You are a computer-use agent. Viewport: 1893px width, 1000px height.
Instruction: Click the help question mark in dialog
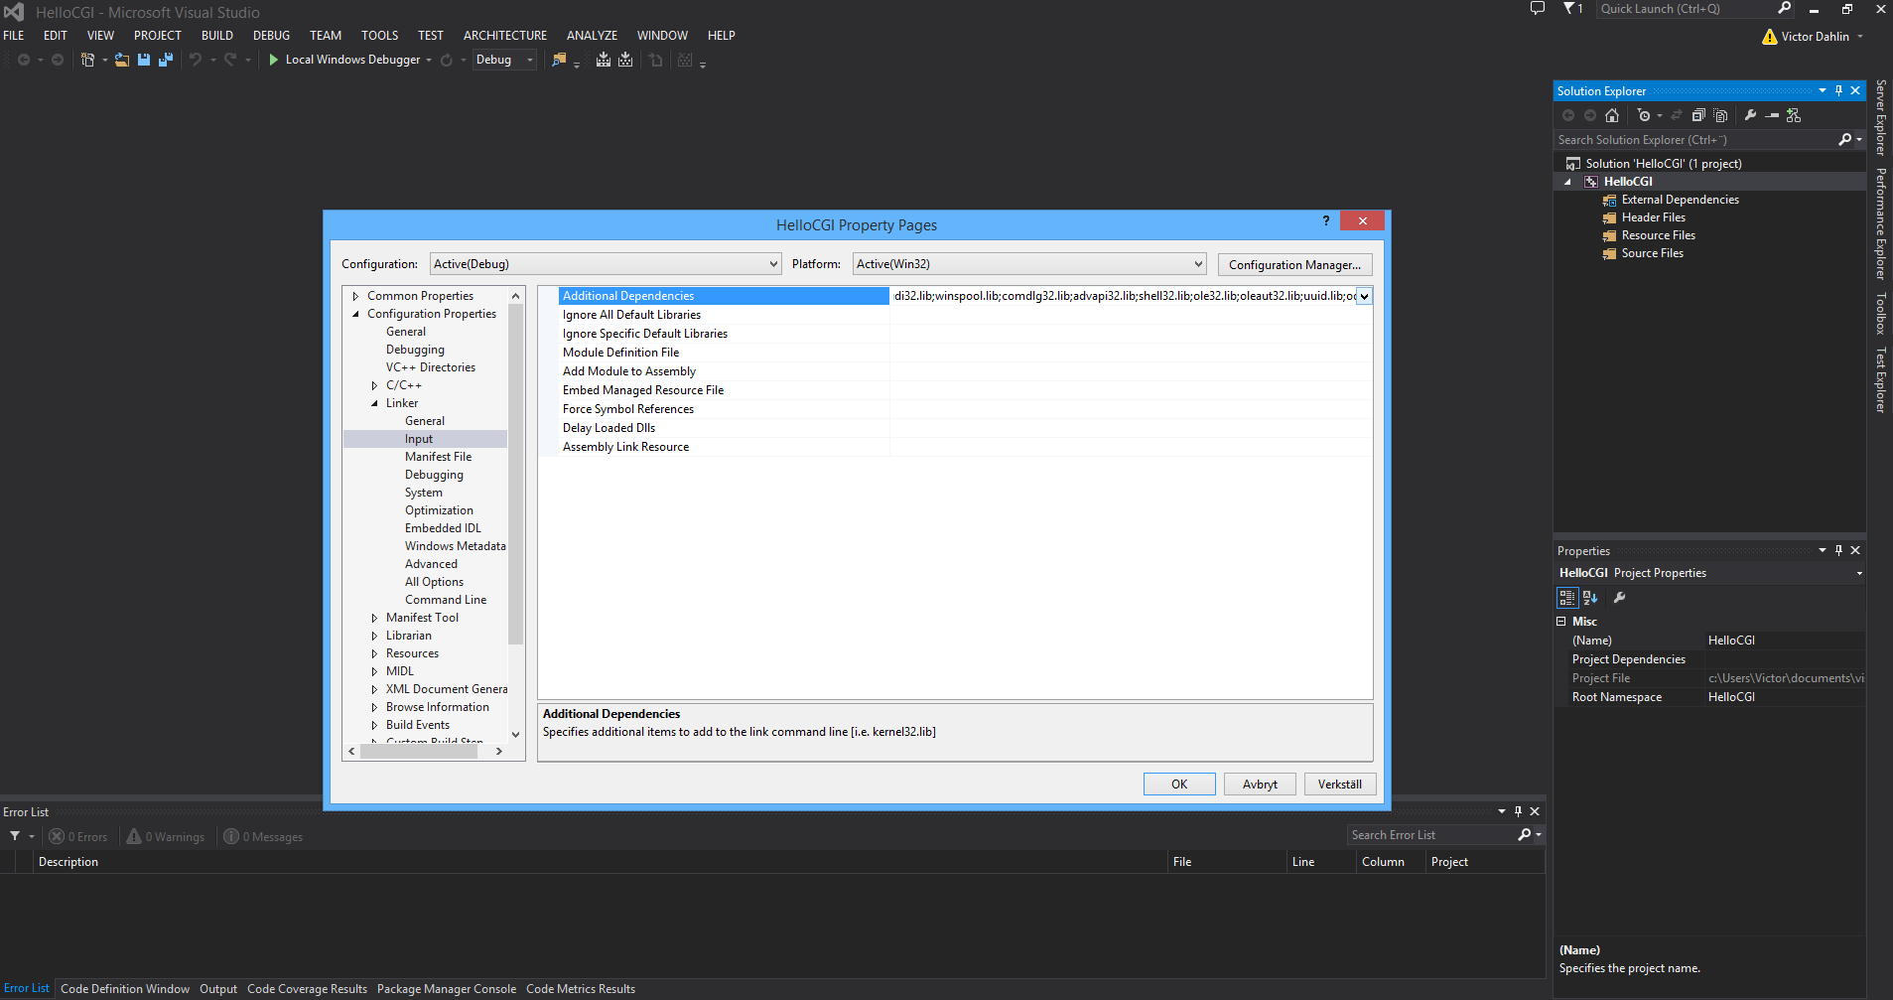(x=1325, y=220)
